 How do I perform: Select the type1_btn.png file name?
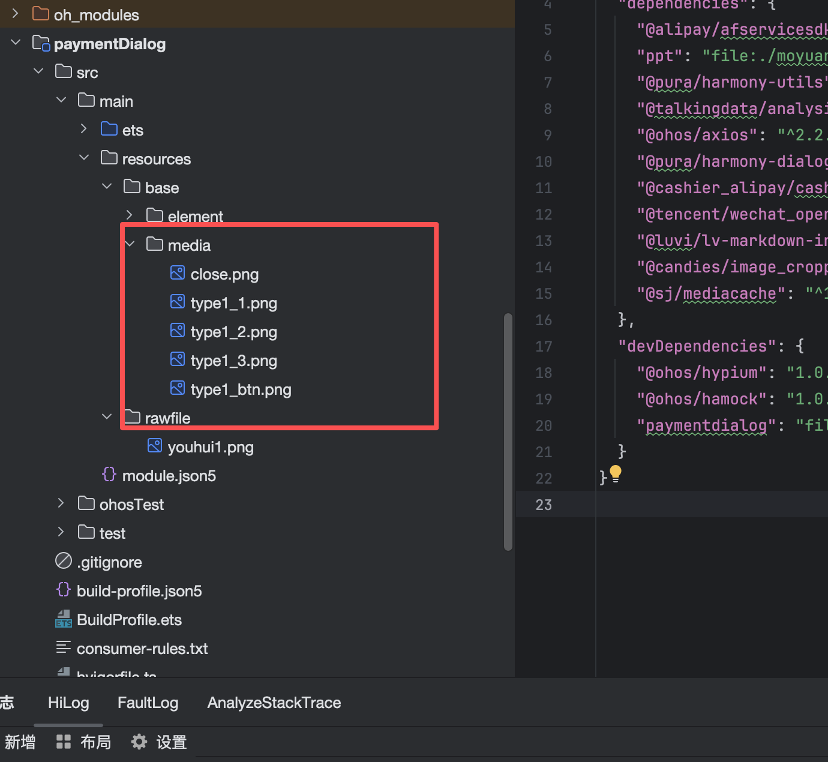coord(241,389)
